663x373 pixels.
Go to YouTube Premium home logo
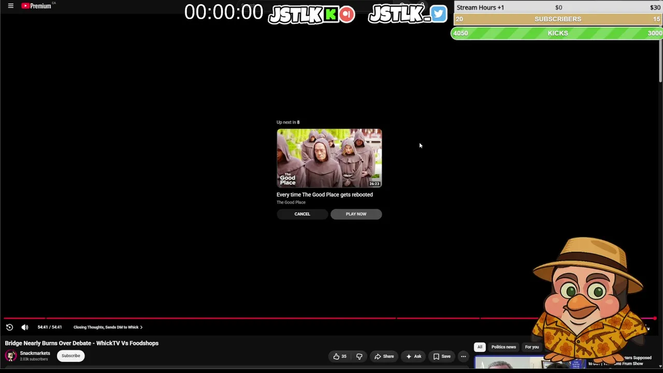tap(36, 6)
